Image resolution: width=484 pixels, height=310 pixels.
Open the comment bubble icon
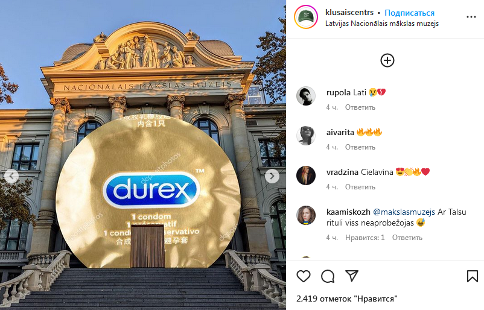(x=328, y=276)
